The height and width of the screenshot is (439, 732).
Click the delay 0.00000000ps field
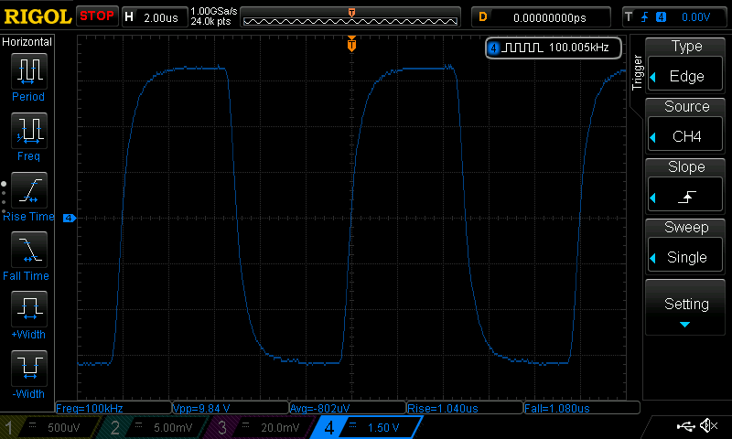[x=541, y=17]
